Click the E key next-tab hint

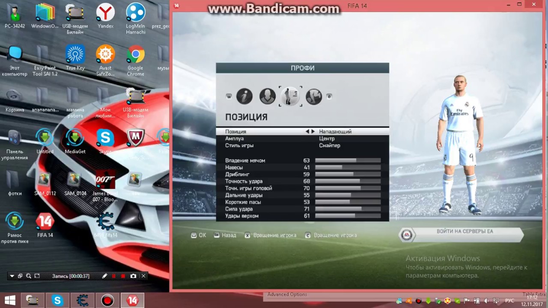point(329,97)
